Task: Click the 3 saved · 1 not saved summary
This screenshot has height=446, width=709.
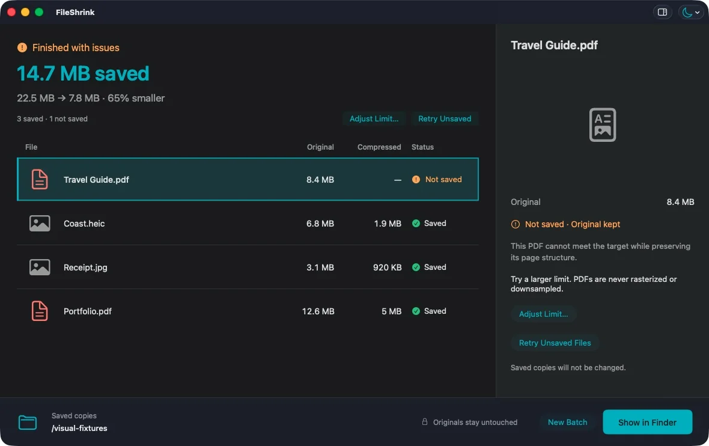Action: tap(52, 119)
